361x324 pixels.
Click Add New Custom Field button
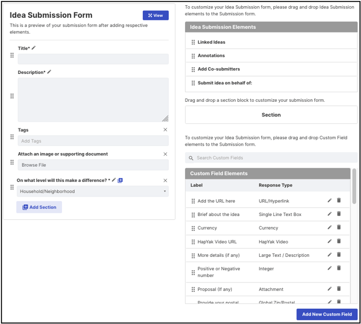[327, 315]
